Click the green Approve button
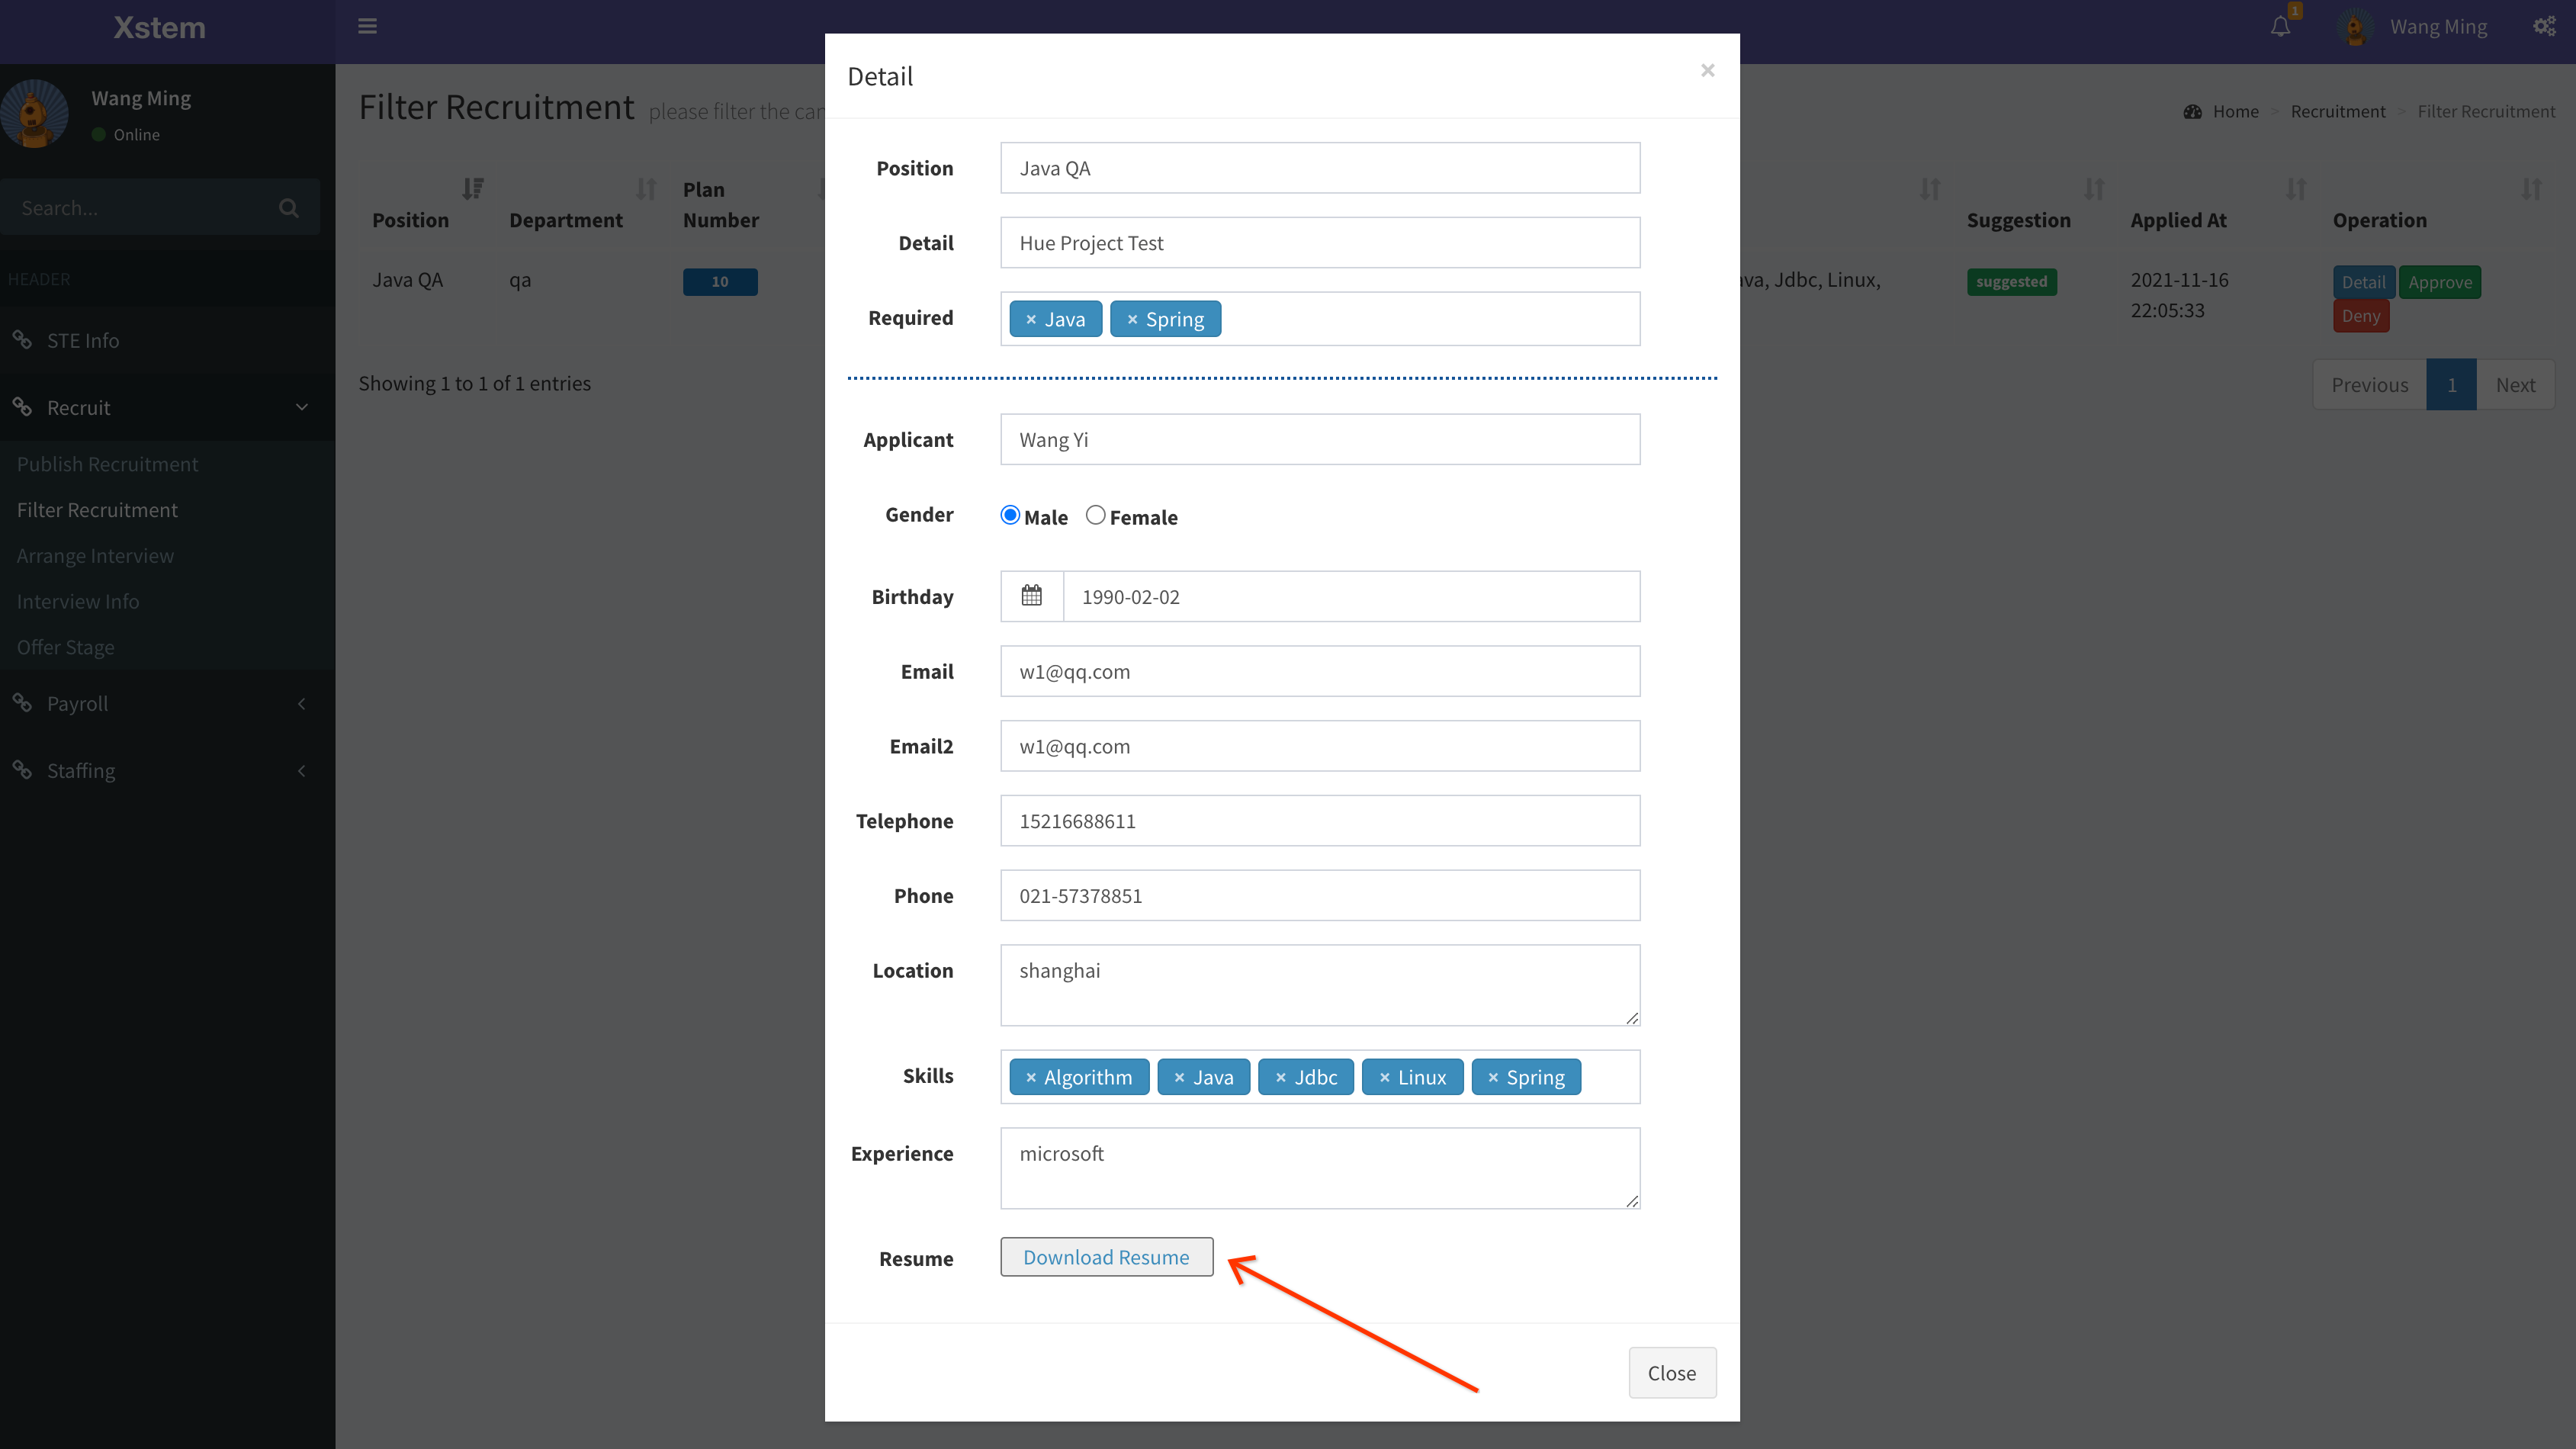 pyautogui.click(x=2440, y=282)
